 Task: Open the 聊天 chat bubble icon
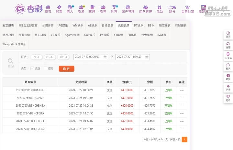tap(228, 65)
